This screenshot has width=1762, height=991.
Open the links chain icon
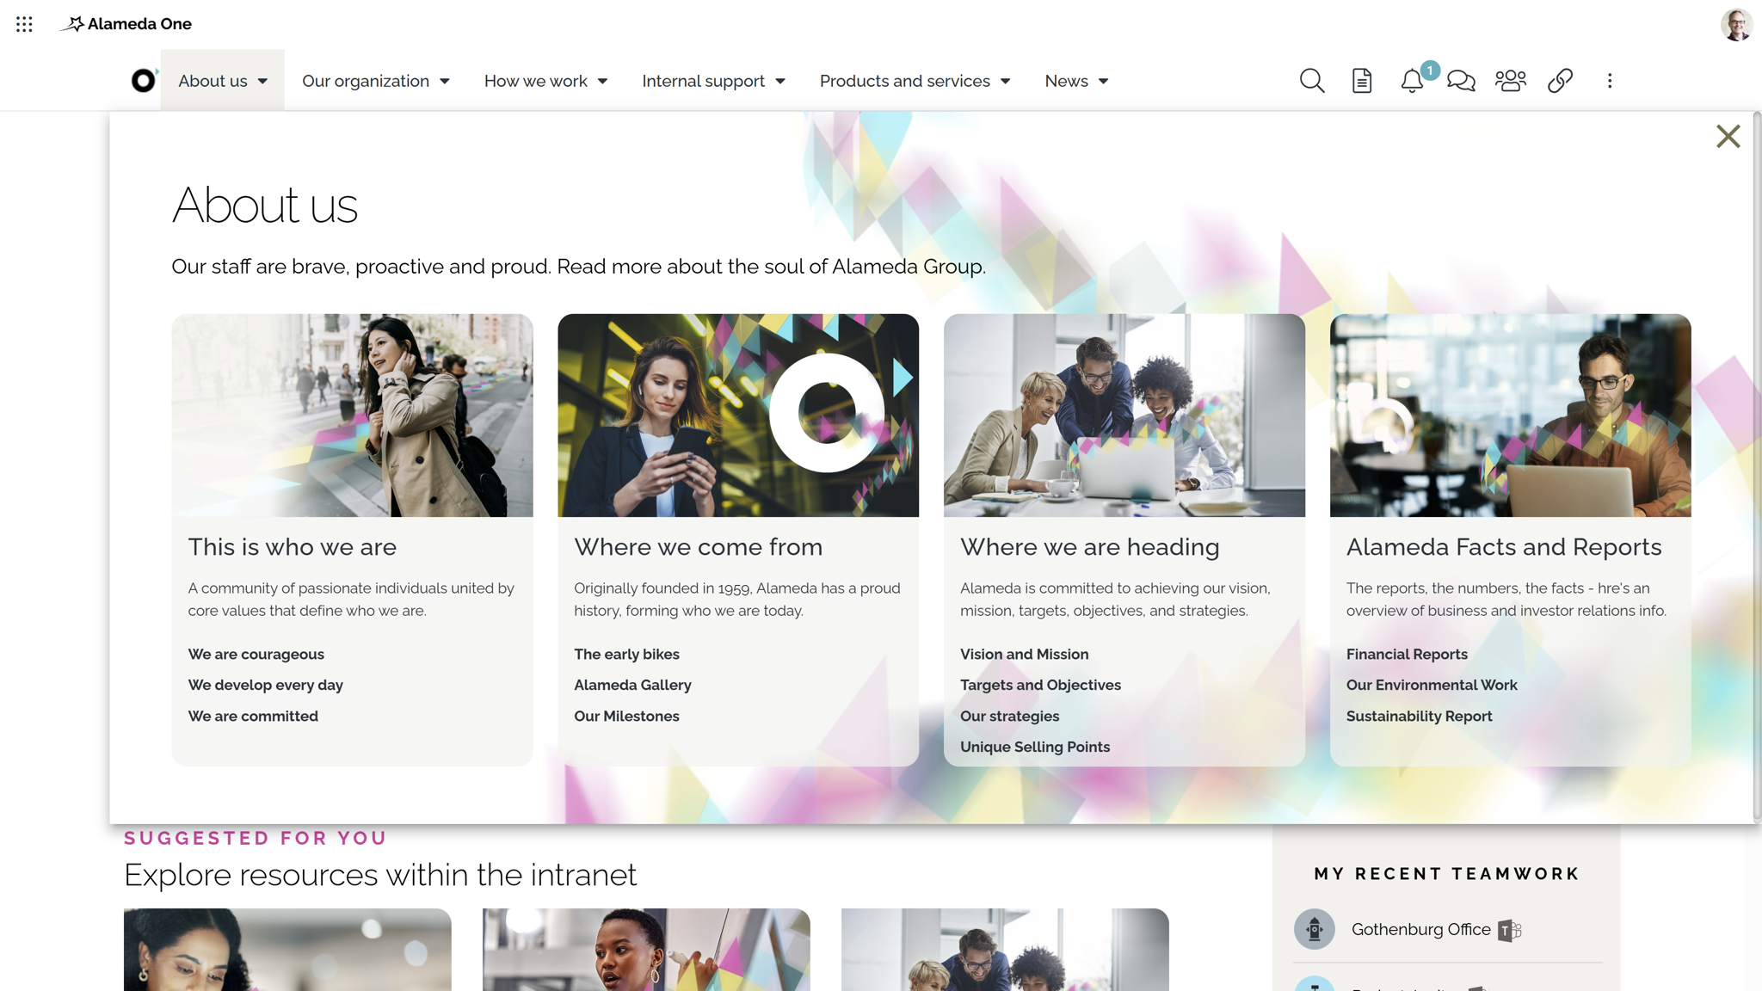tap(1560, 80)
